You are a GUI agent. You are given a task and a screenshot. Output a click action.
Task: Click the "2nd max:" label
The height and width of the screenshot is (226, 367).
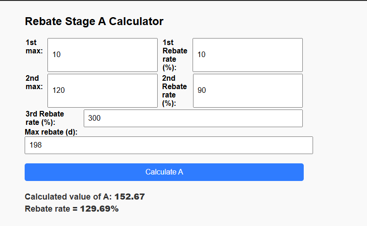[x=34, y=82]
